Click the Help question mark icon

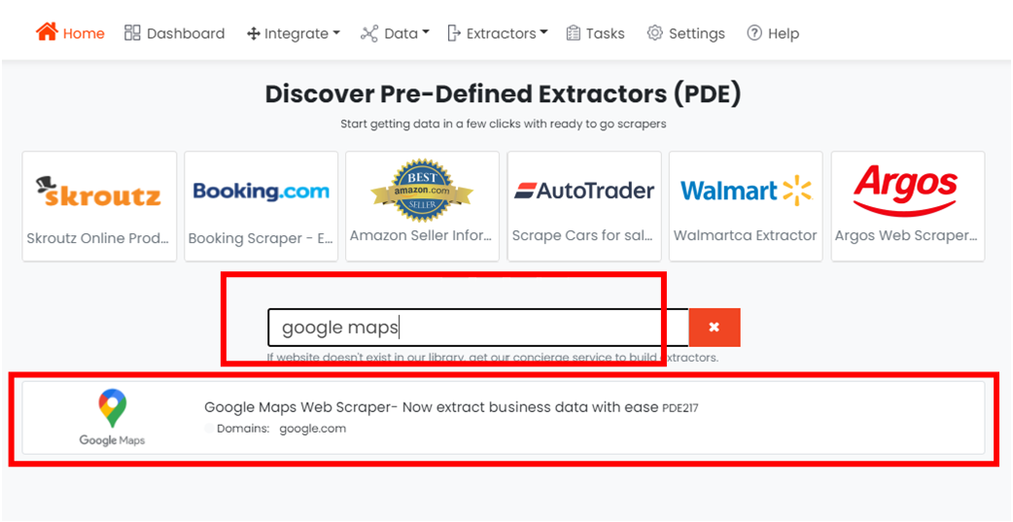click(754, 33)
